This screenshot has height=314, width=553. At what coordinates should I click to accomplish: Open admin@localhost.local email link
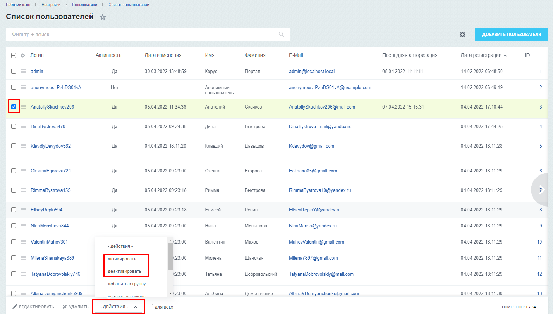tap(312, 71)
